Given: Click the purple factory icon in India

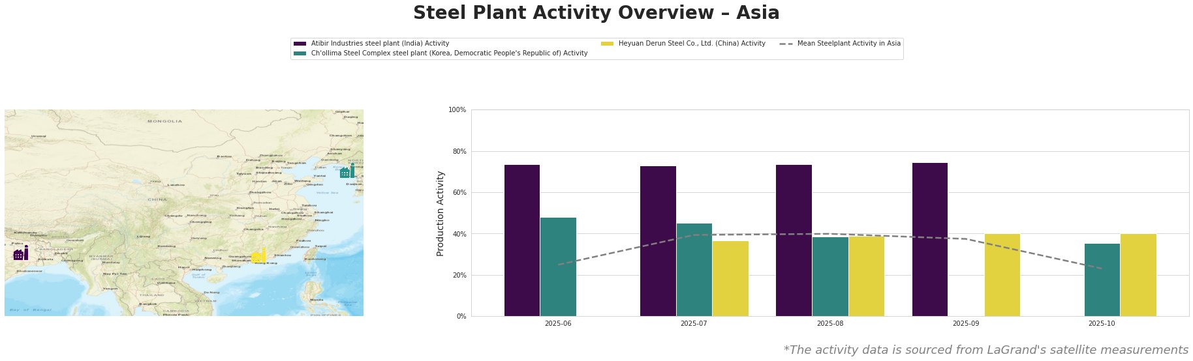Looking at the screenshot, I should [x=20, y=253].
